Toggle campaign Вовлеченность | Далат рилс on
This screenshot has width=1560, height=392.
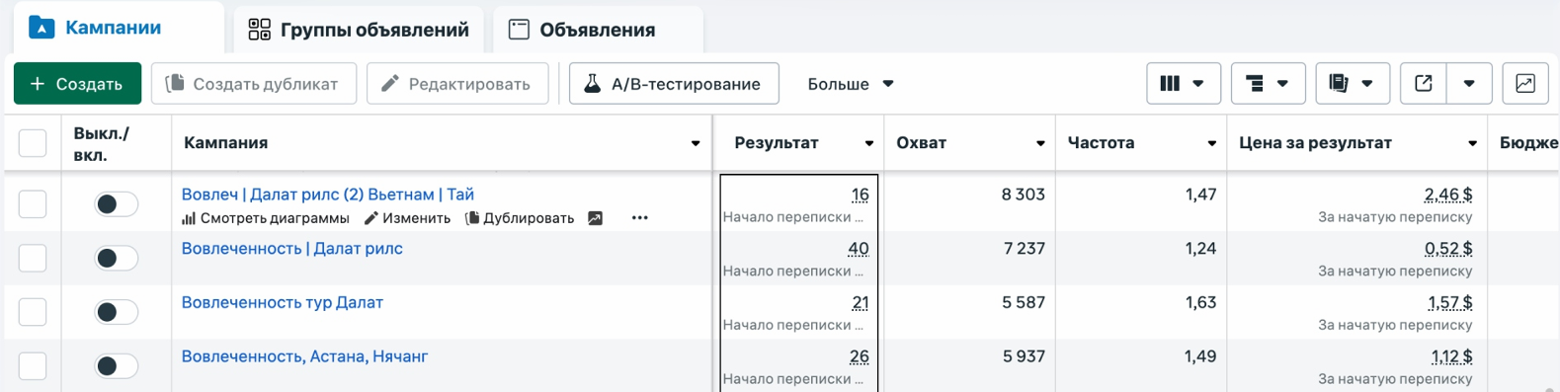pos(116,259)
